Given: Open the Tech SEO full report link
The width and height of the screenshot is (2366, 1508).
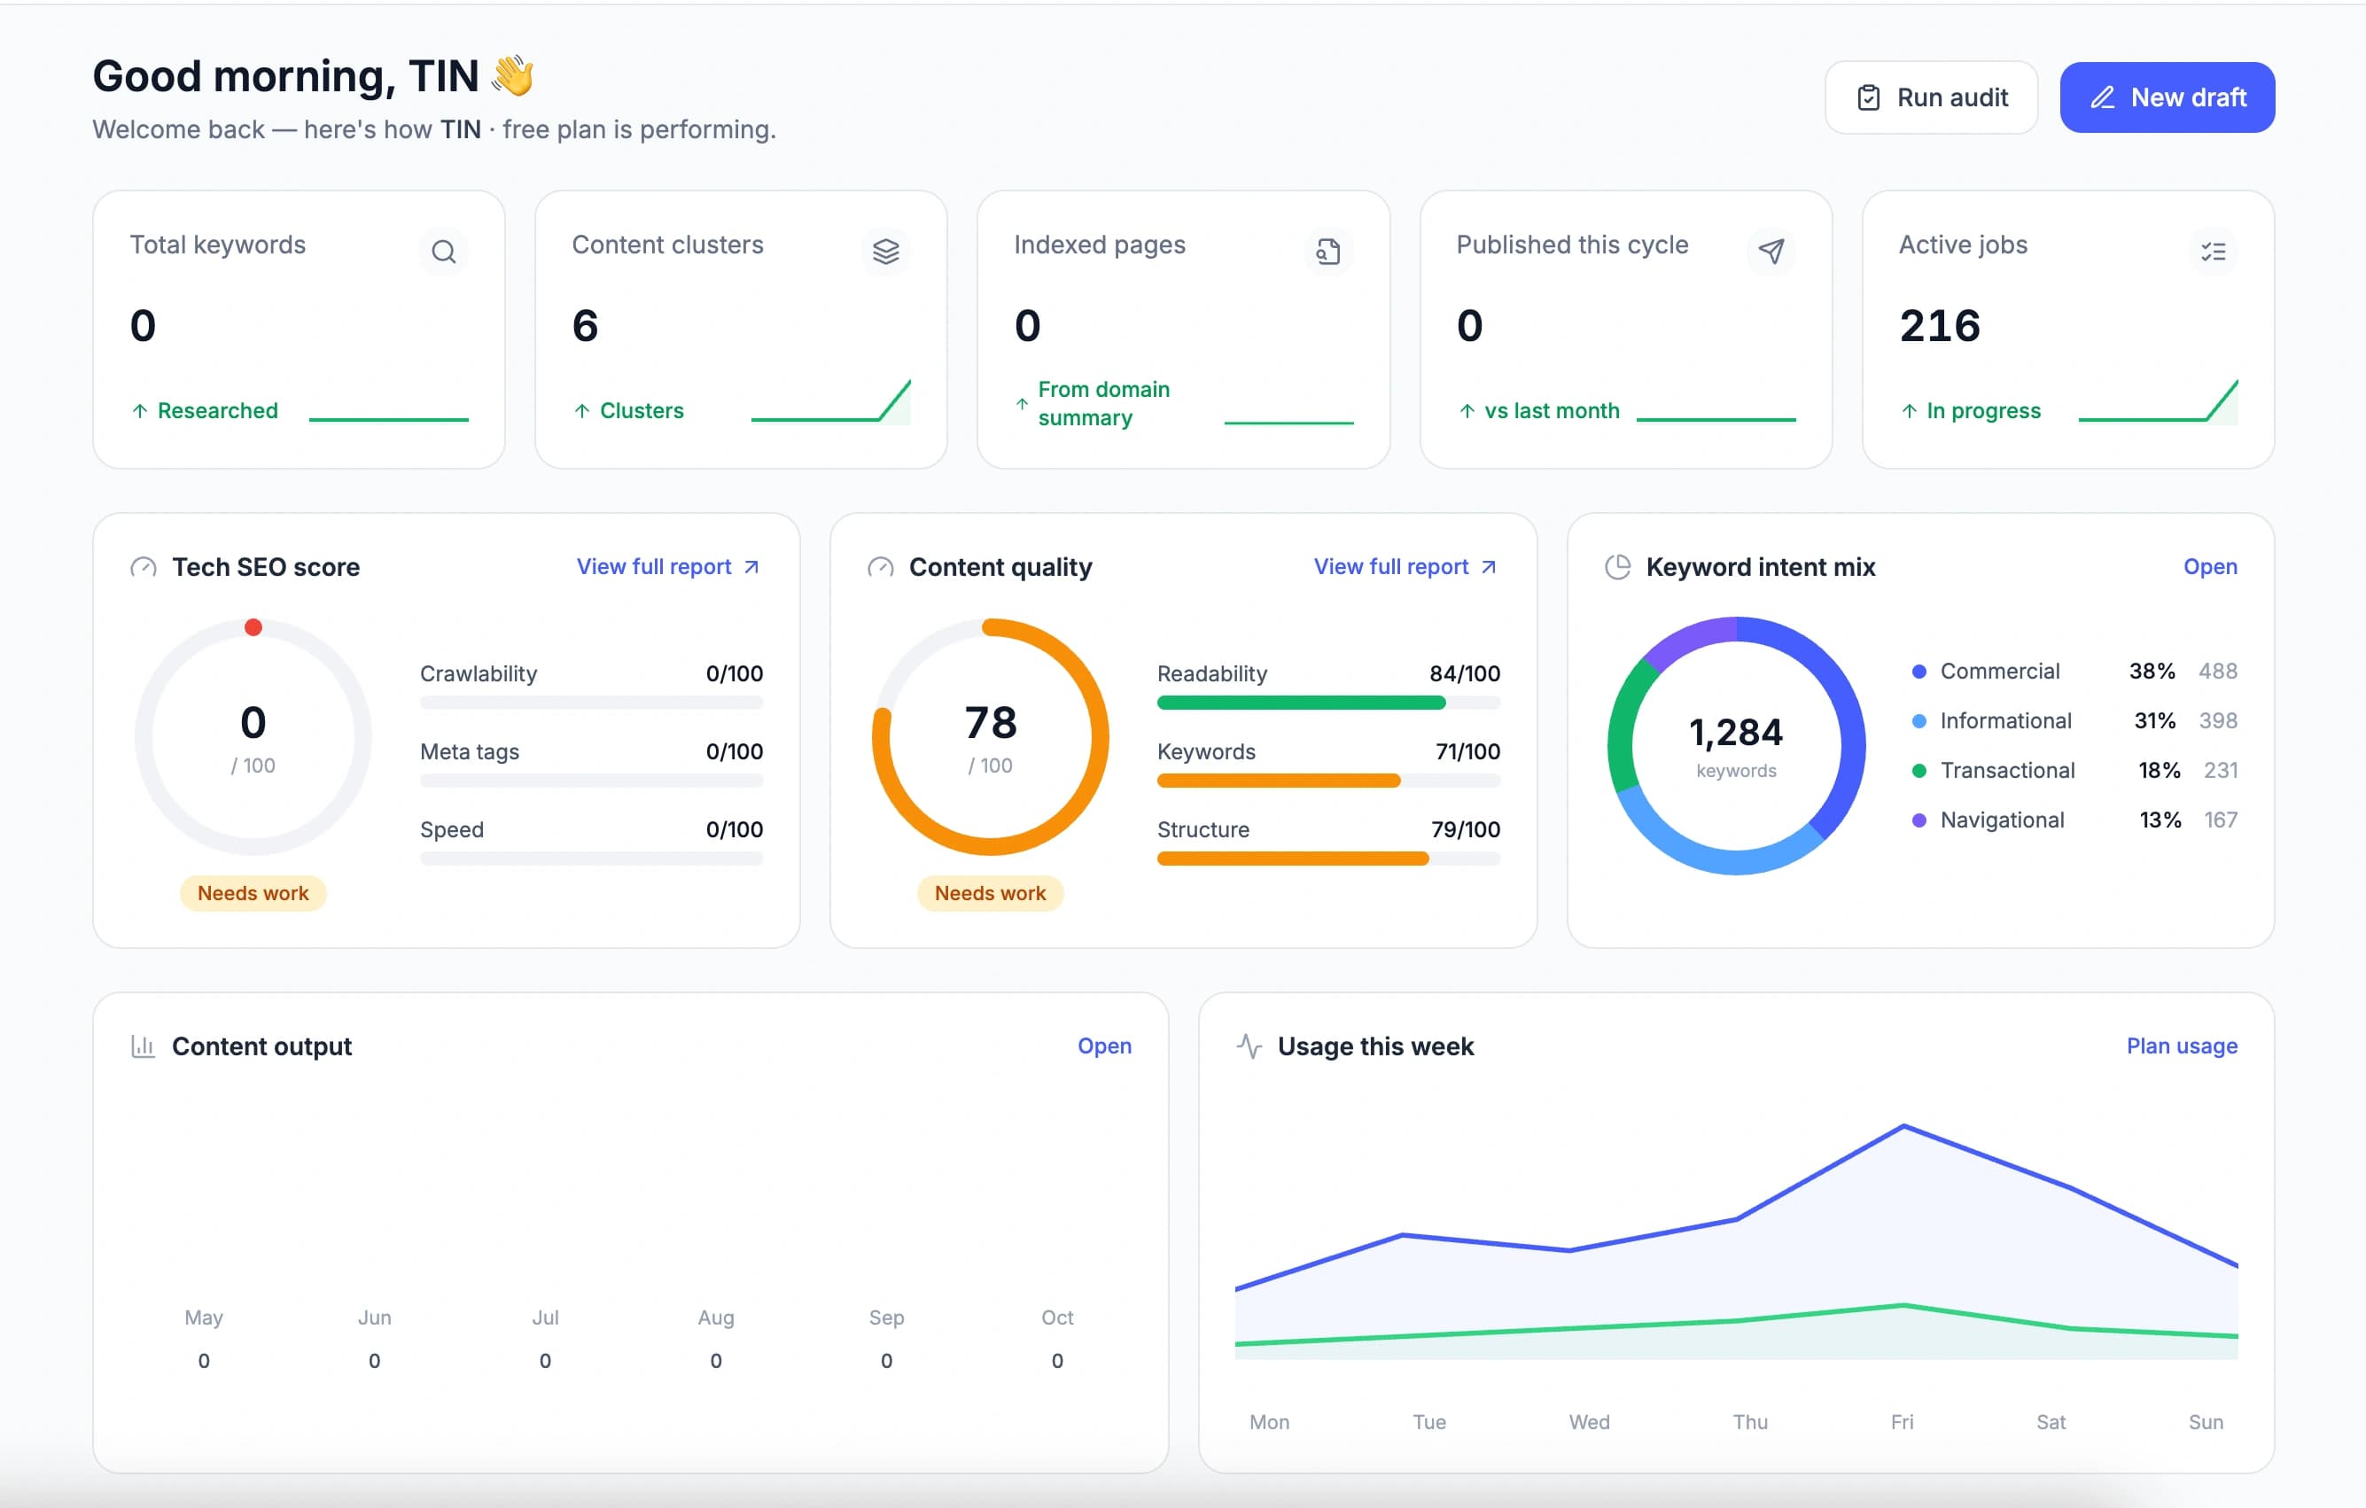Looking at the screenshot, I should [x=668, y=567].
